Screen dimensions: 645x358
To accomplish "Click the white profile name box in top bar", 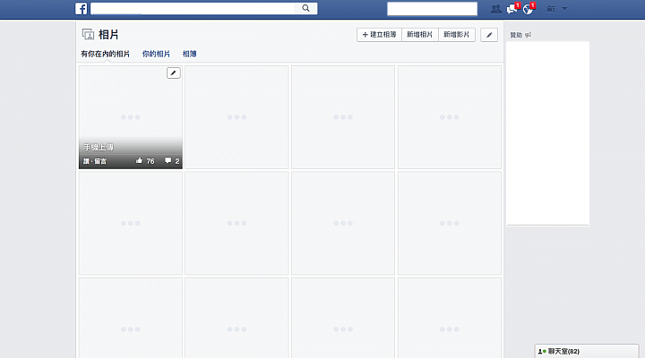I will tap(432, 9).
